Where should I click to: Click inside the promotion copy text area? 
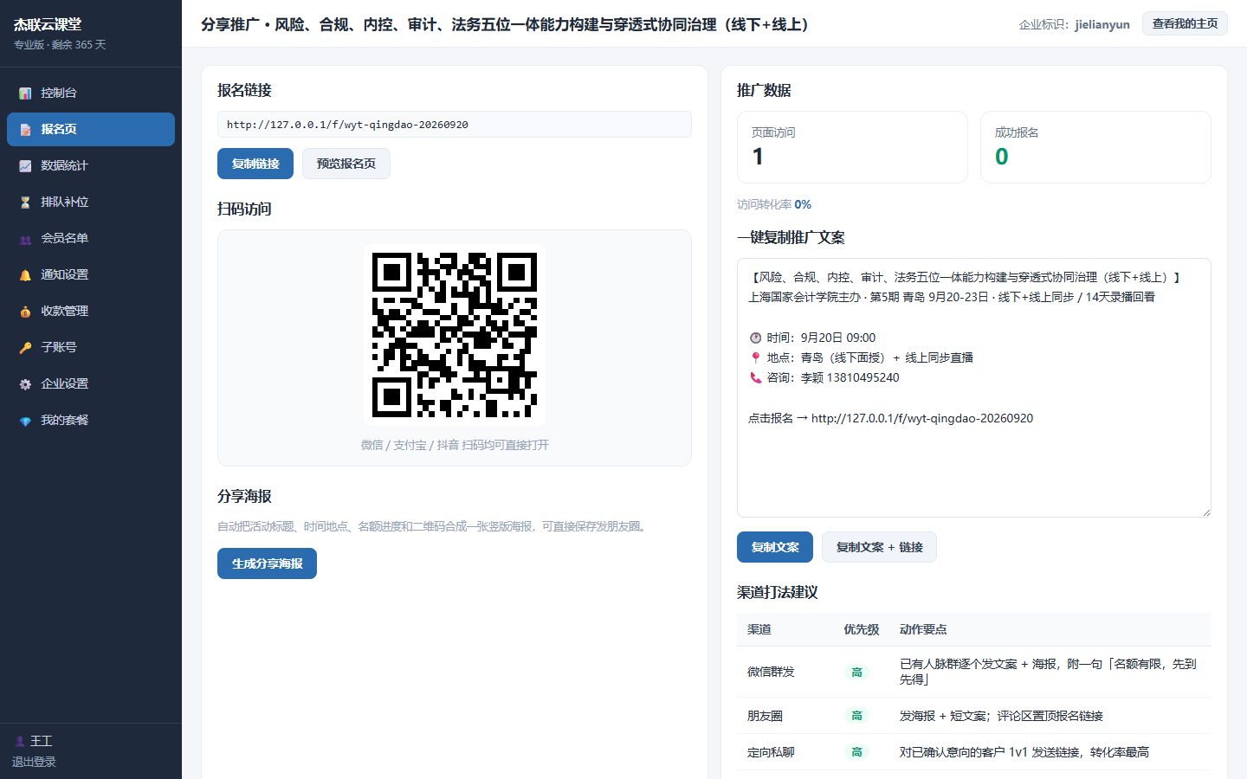point(974,388)
